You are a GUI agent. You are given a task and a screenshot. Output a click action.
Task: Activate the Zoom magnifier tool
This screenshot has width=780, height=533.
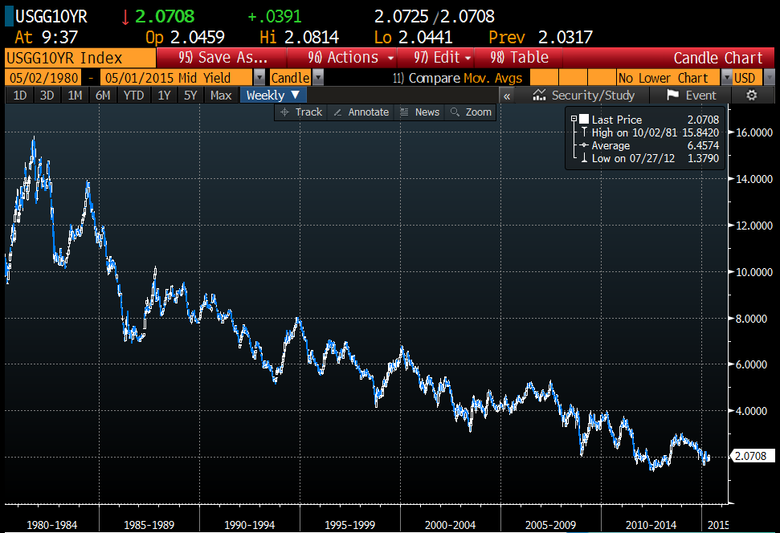pos(471,112)
